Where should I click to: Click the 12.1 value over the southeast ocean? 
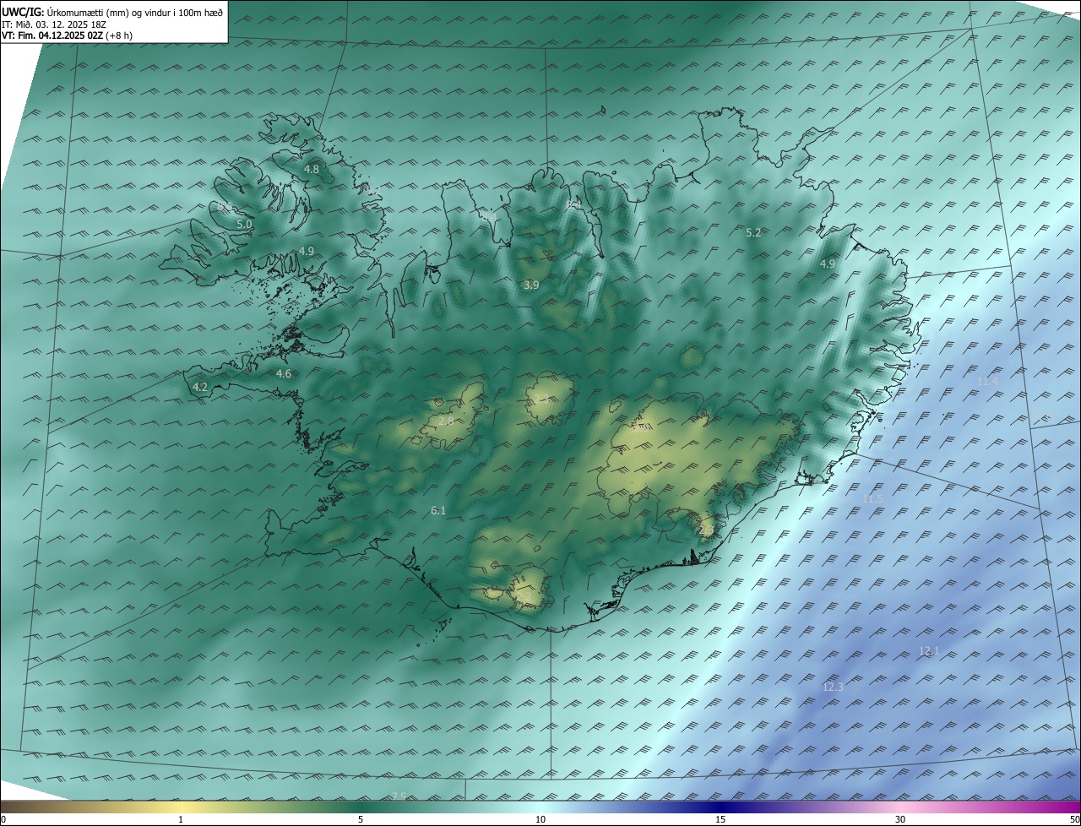pos(929,651)
